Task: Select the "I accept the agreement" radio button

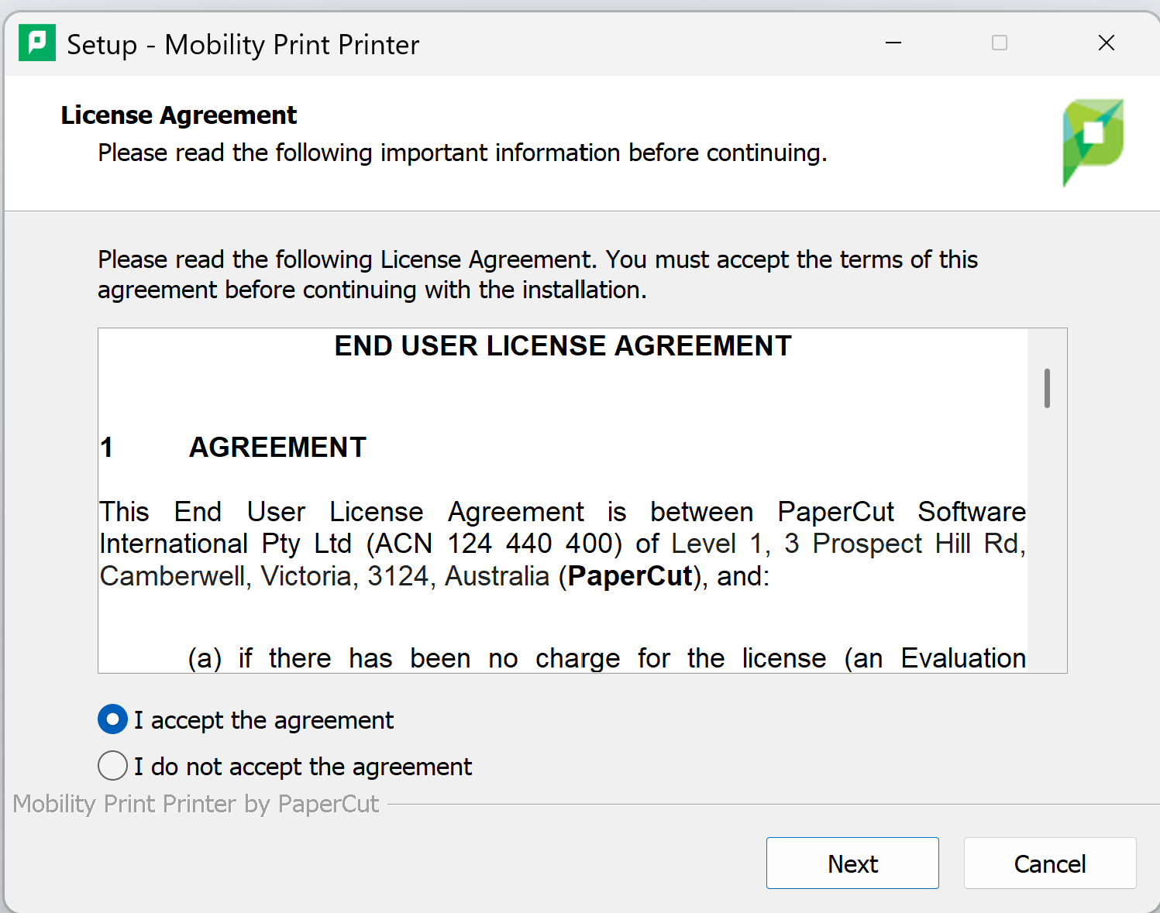Action: pyautogui.click(x=113, y=719)
